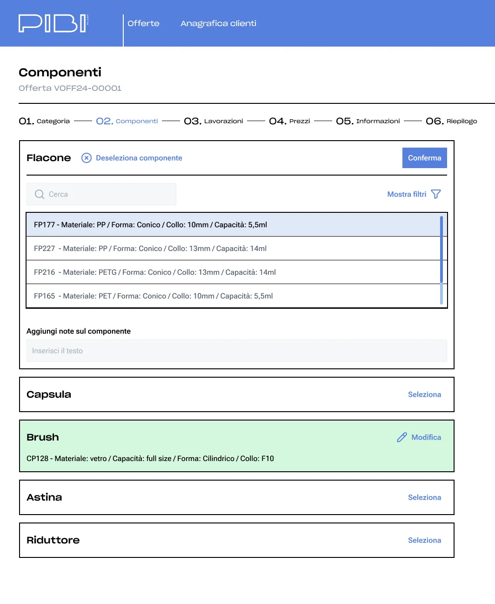Focus the component notes text field
The width and height of the screenshot is (495, 604).
[x=237, y=351]
